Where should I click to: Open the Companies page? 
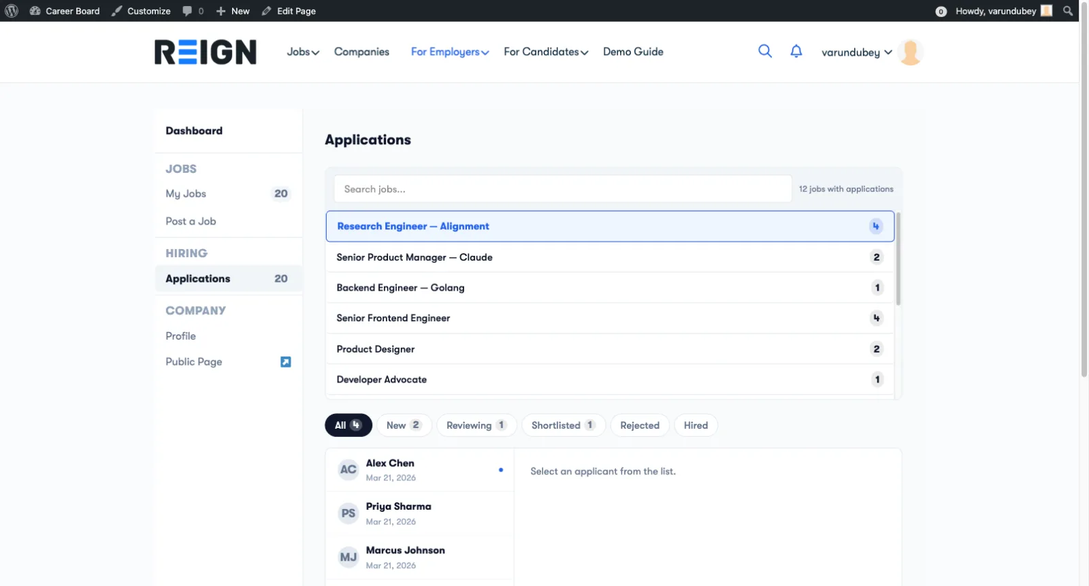click(361, 52)
